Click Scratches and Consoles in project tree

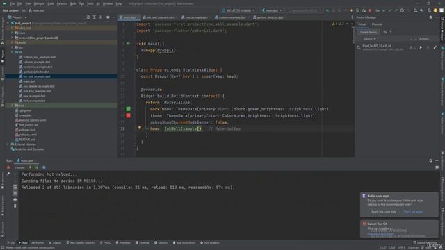pyautogui.click(x=29, y=149)
